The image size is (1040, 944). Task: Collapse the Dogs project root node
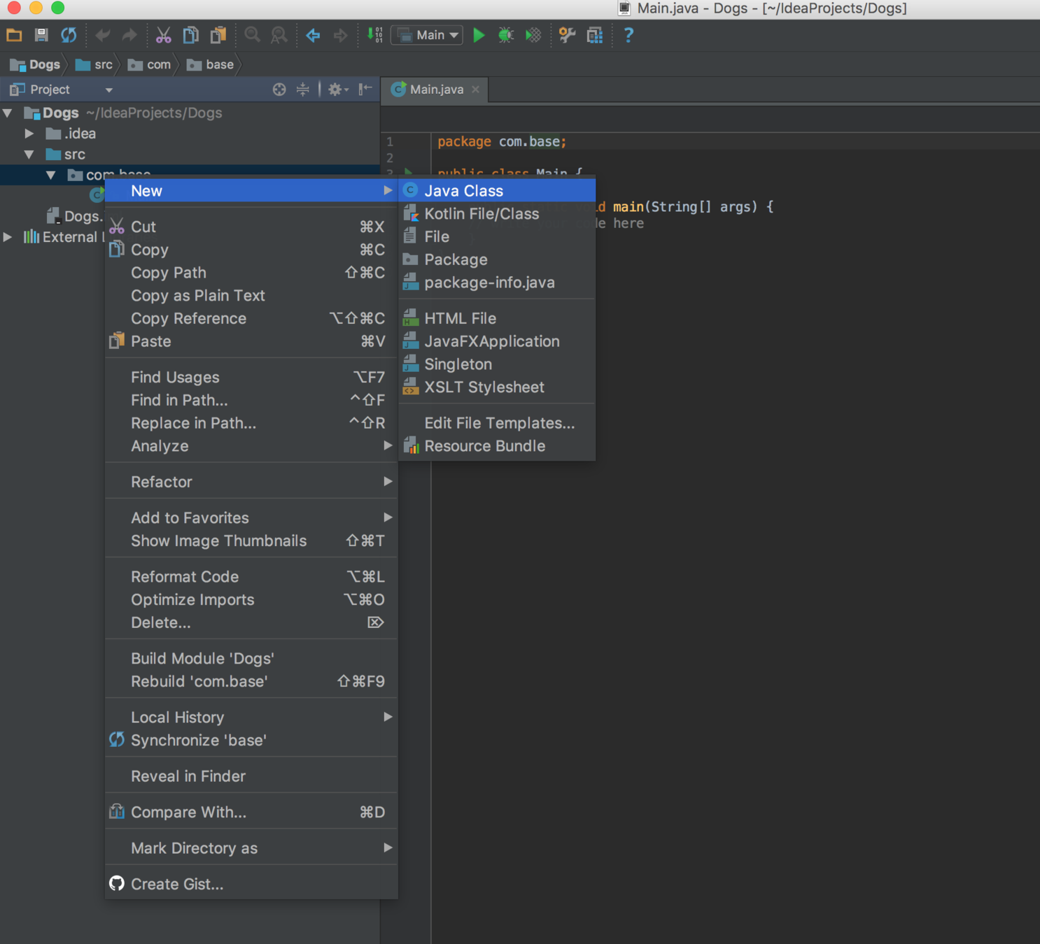tap(8, 113)
